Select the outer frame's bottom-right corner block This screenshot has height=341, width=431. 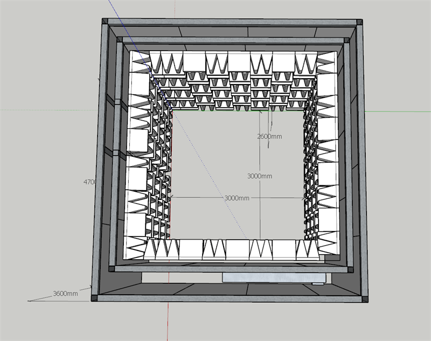coord(365,299)
